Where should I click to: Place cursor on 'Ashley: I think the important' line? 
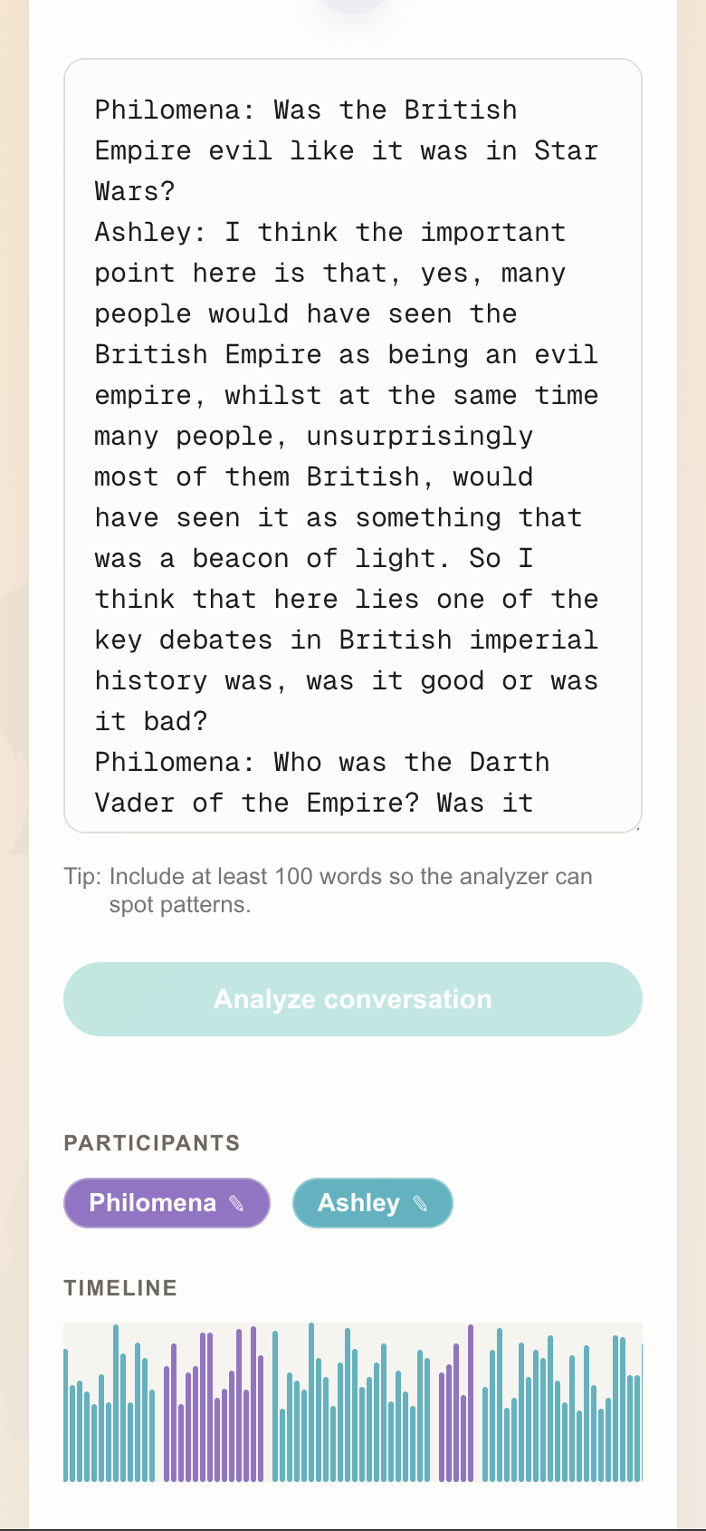pos(329,233)
